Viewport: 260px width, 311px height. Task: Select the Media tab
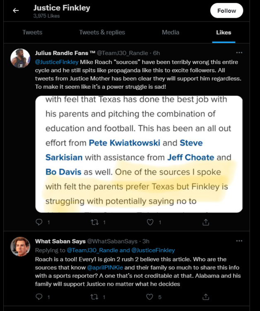(171, 32)
